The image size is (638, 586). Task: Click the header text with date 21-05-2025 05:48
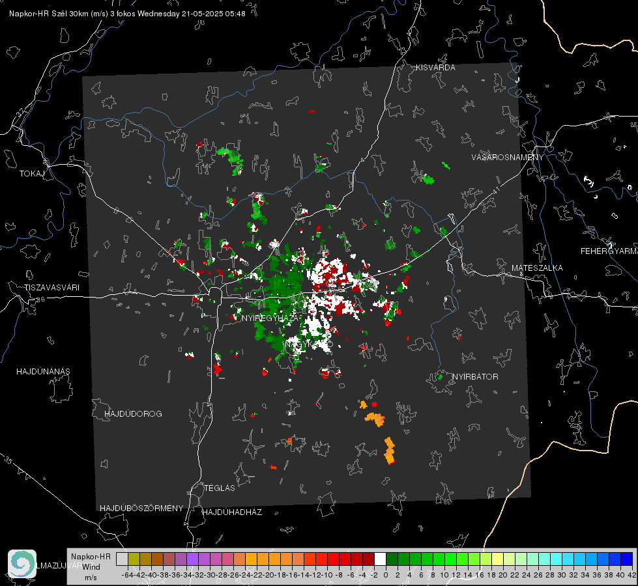click(127, 14)
